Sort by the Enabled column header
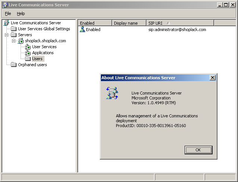Image resolution: width=238 pixels, height=182 pixels. click(95, 23)
